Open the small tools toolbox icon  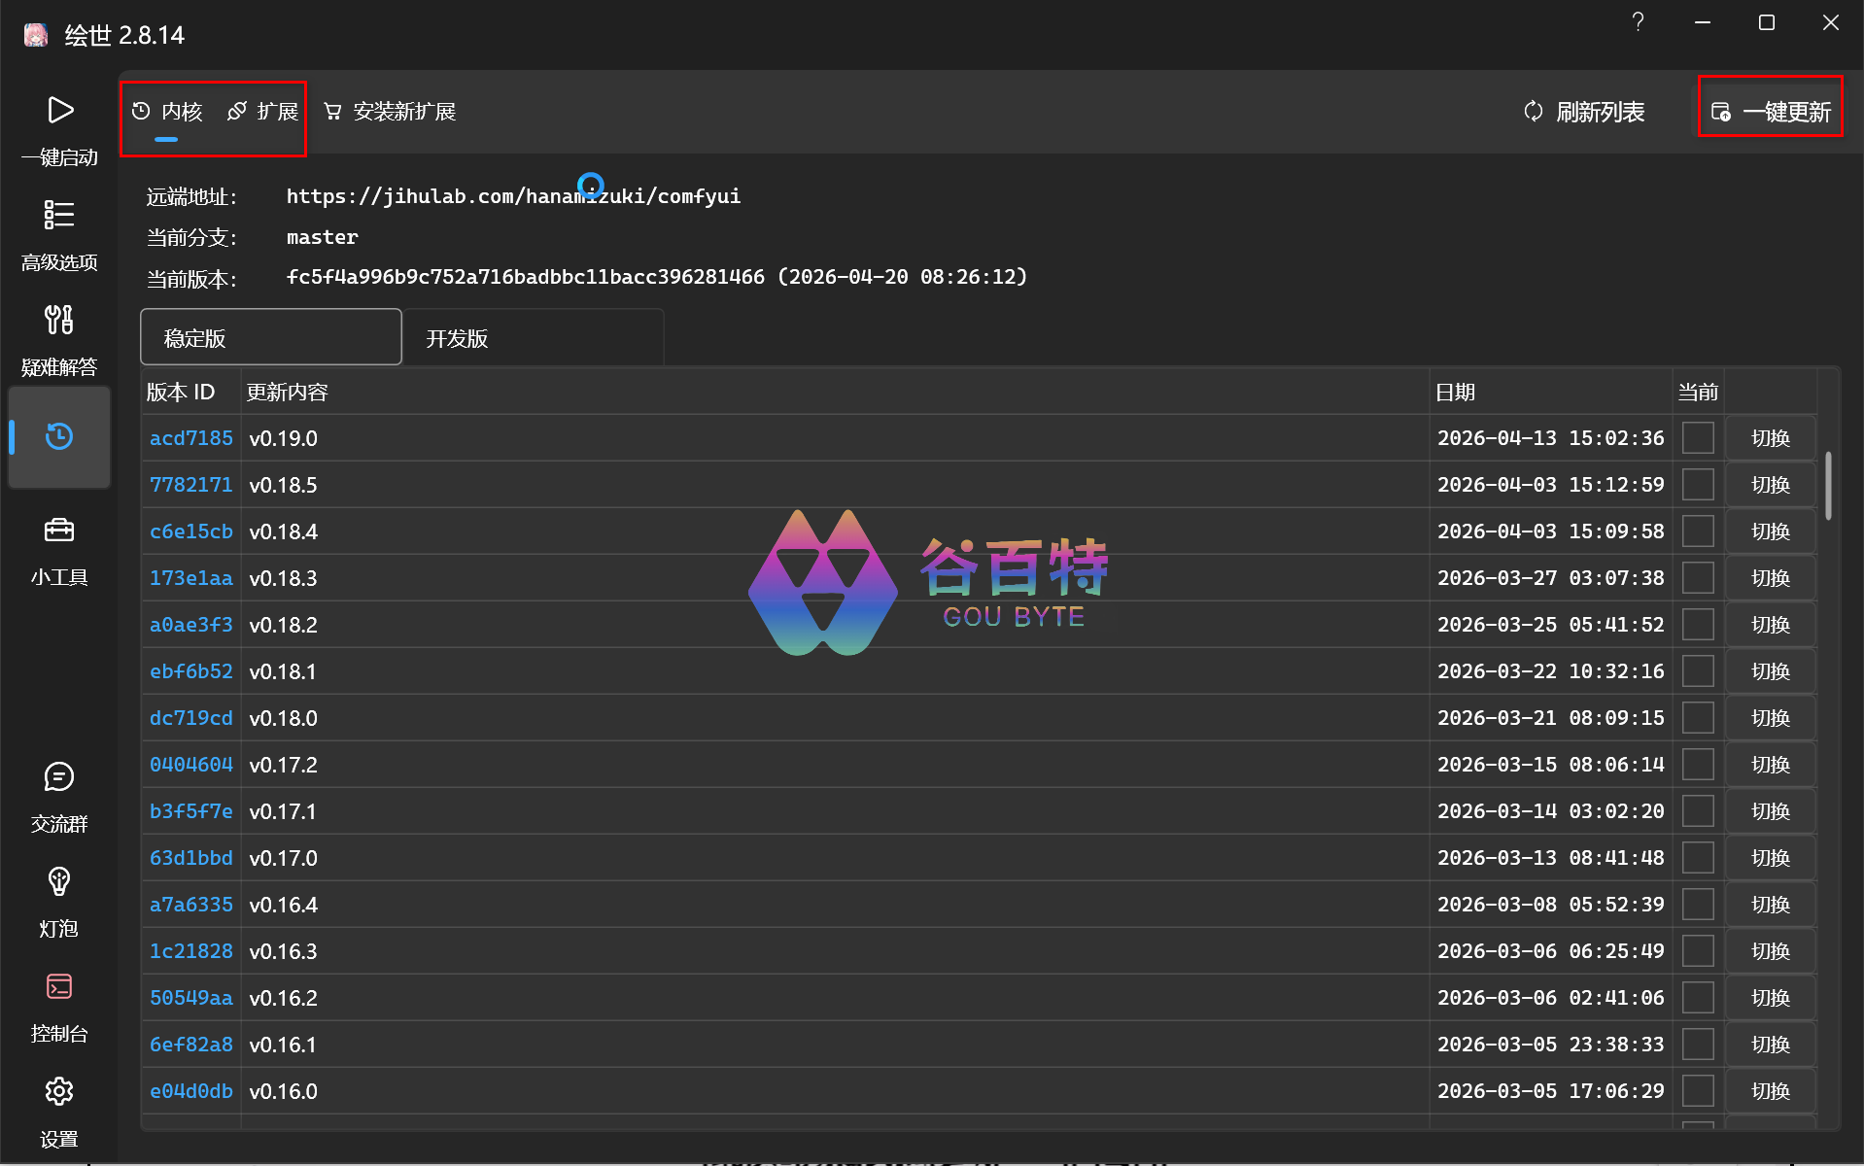[x=59, y=531]
